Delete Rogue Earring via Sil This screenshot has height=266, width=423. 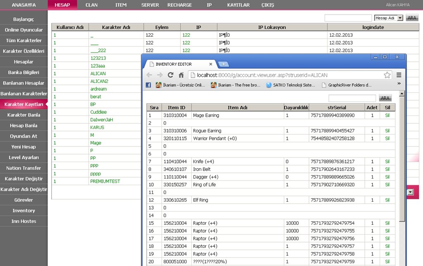387,131
